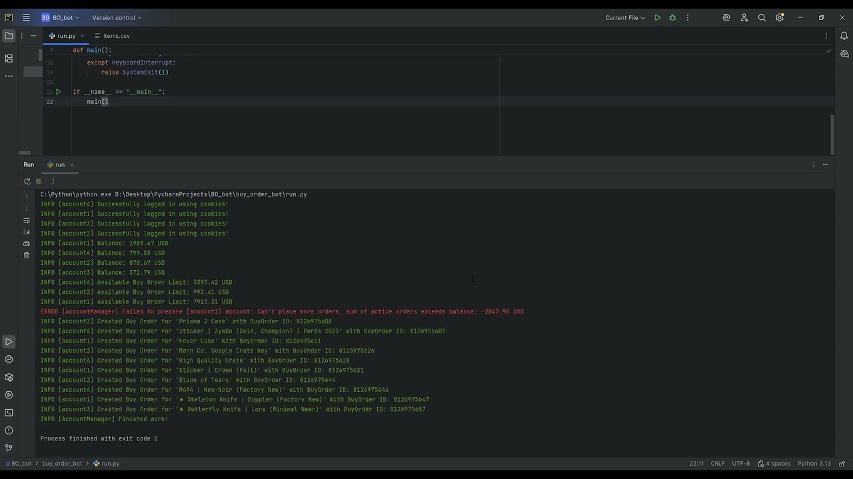Open the main hamburger menu

(x=26, y=18)
